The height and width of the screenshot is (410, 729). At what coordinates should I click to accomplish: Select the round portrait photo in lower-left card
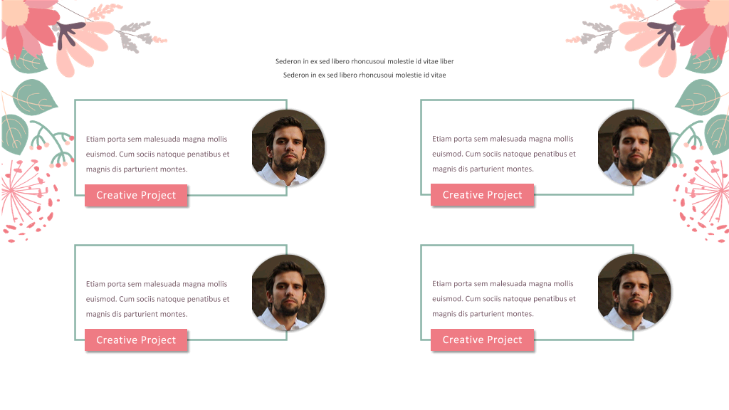click(288, 293)
